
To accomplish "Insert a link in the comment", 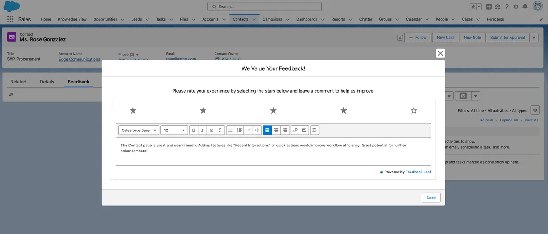I will [x=295, y=130].
